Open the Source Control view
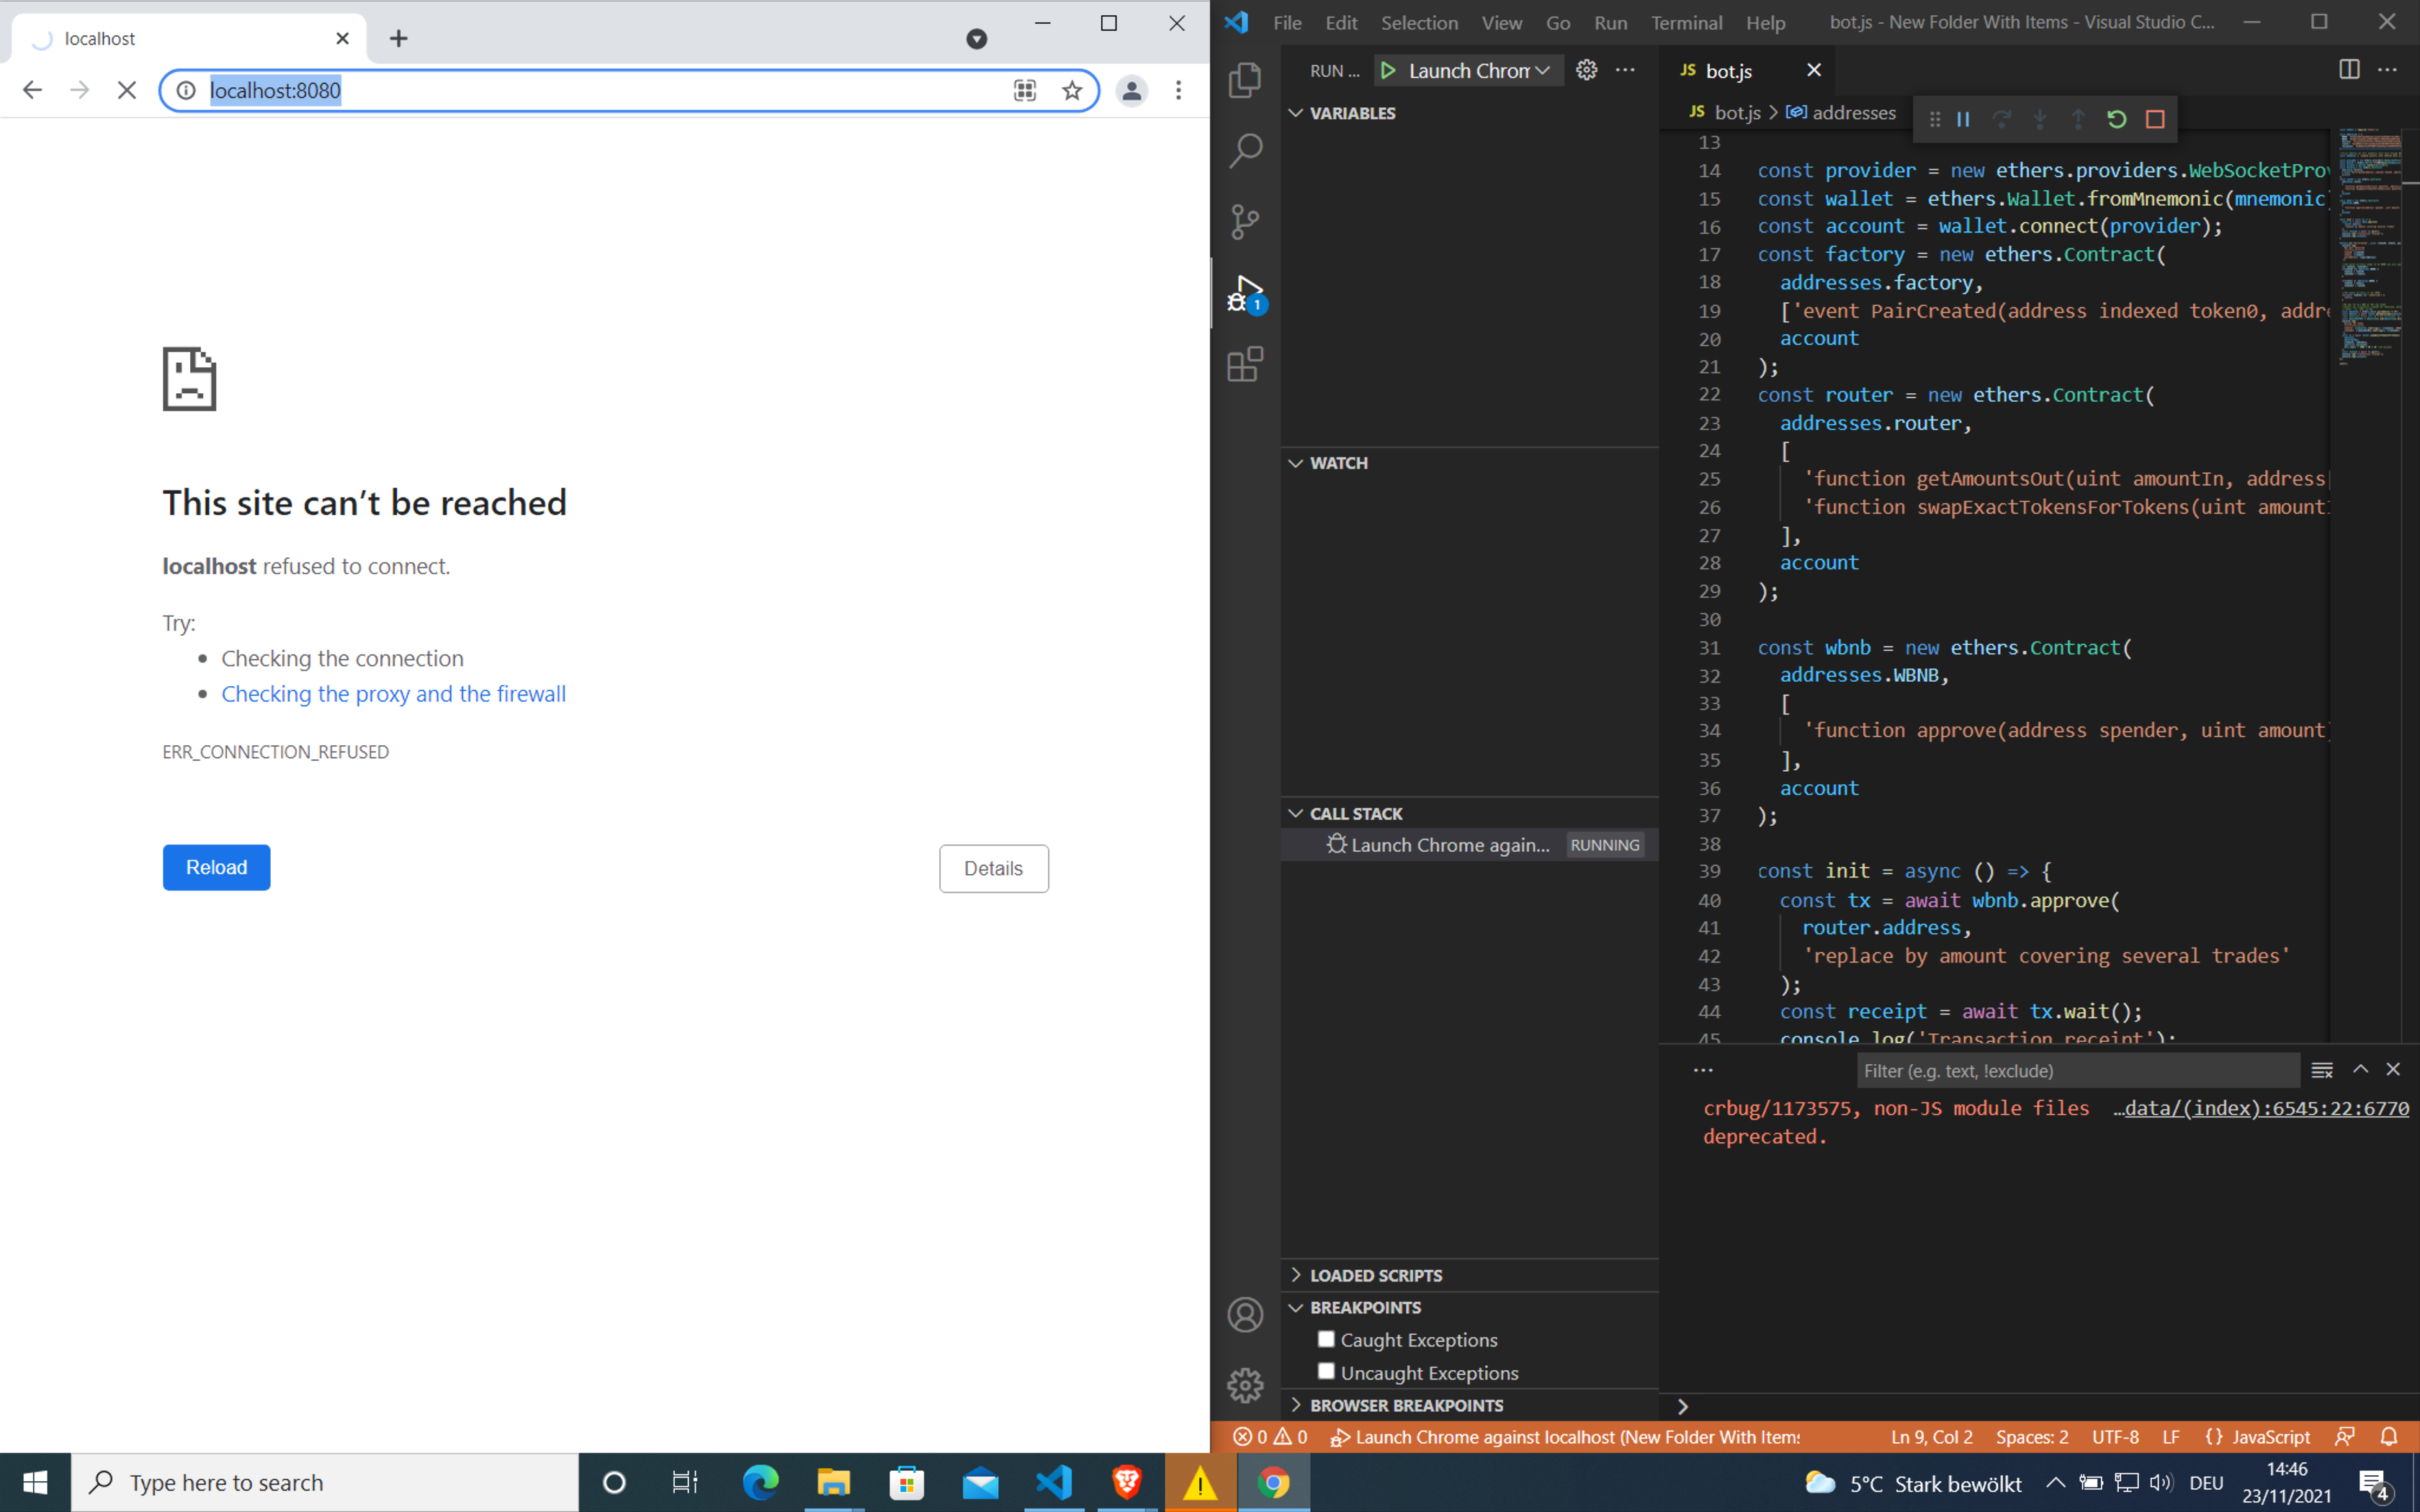 click(1245, 222)
